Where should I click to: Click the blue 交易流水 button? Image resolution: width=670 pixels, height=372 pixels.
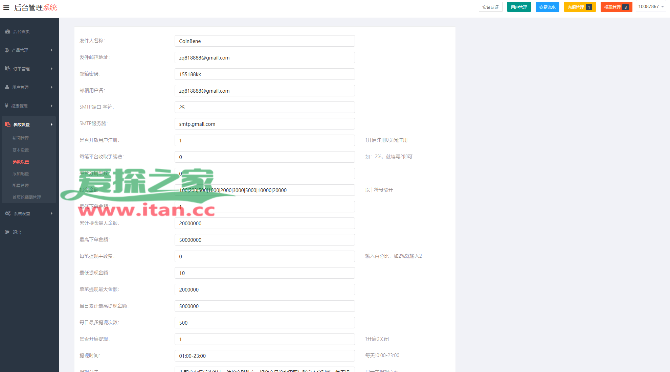(x=547, y=7)
